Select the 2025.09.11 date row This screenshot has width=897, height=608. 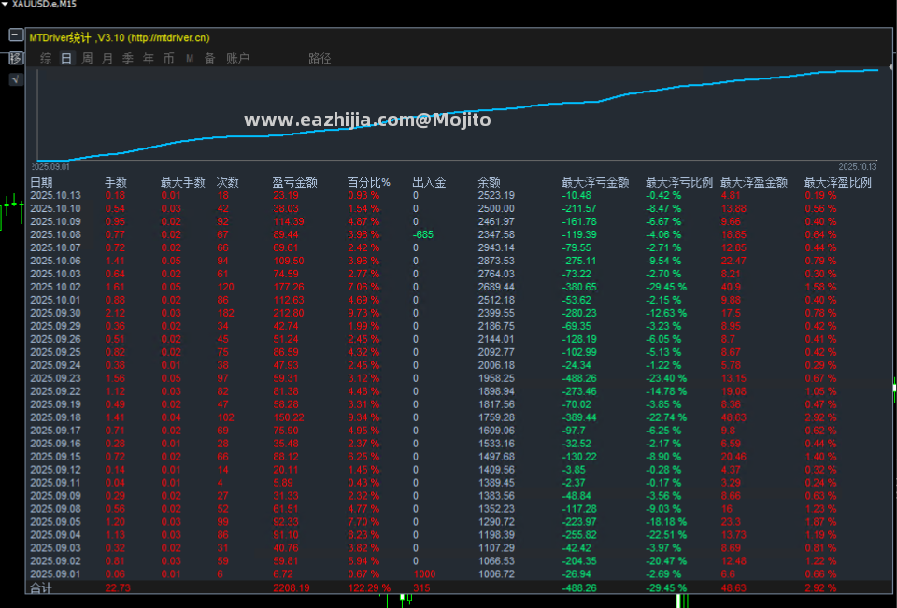[55, 483]
